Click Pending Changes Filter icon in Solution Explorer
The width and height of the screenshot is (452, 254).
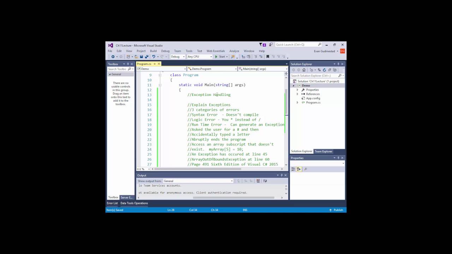pyautogui.click(x=311, y=70)
